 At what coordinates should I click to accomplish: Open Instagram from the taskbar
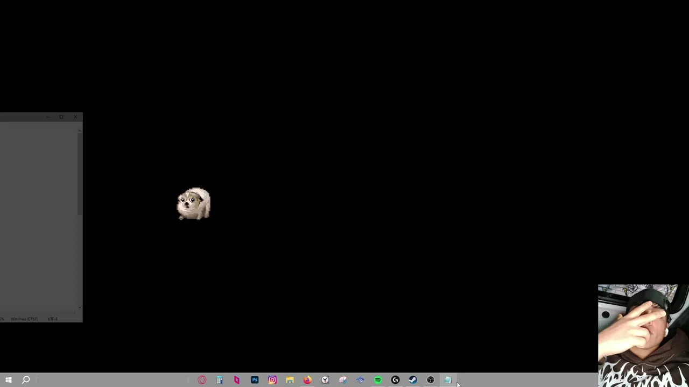pyautogui.click(x=272, y=380)
